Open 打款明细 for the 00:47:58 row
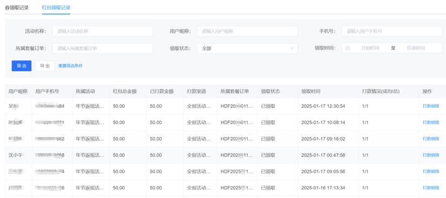Screen dimensions: 446x198 pos(431,155)
